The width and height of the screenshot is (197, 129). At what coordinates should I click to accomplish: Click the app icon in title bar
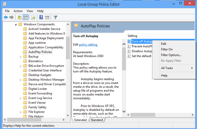pos(5,4)
